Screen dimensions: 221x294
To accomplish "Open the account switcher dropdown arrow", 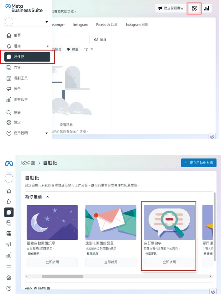I will (x=47, y=22).
